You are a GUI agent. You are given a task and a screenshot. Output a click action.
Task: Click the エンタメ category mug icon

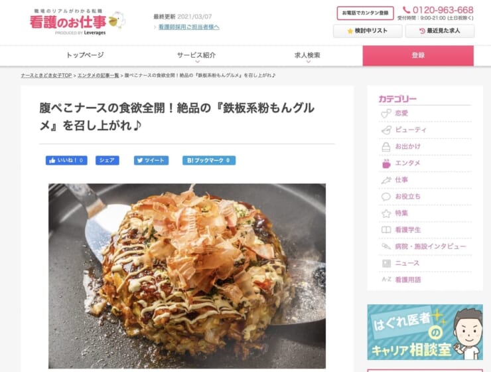pyautogui.click(x=386, y=163)
